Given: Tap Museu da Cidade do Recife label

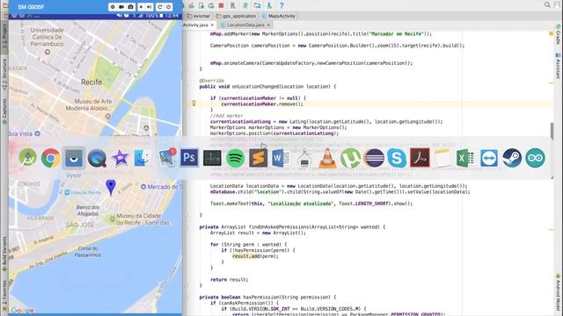Looking at the screenshot, I should (143, 219).
